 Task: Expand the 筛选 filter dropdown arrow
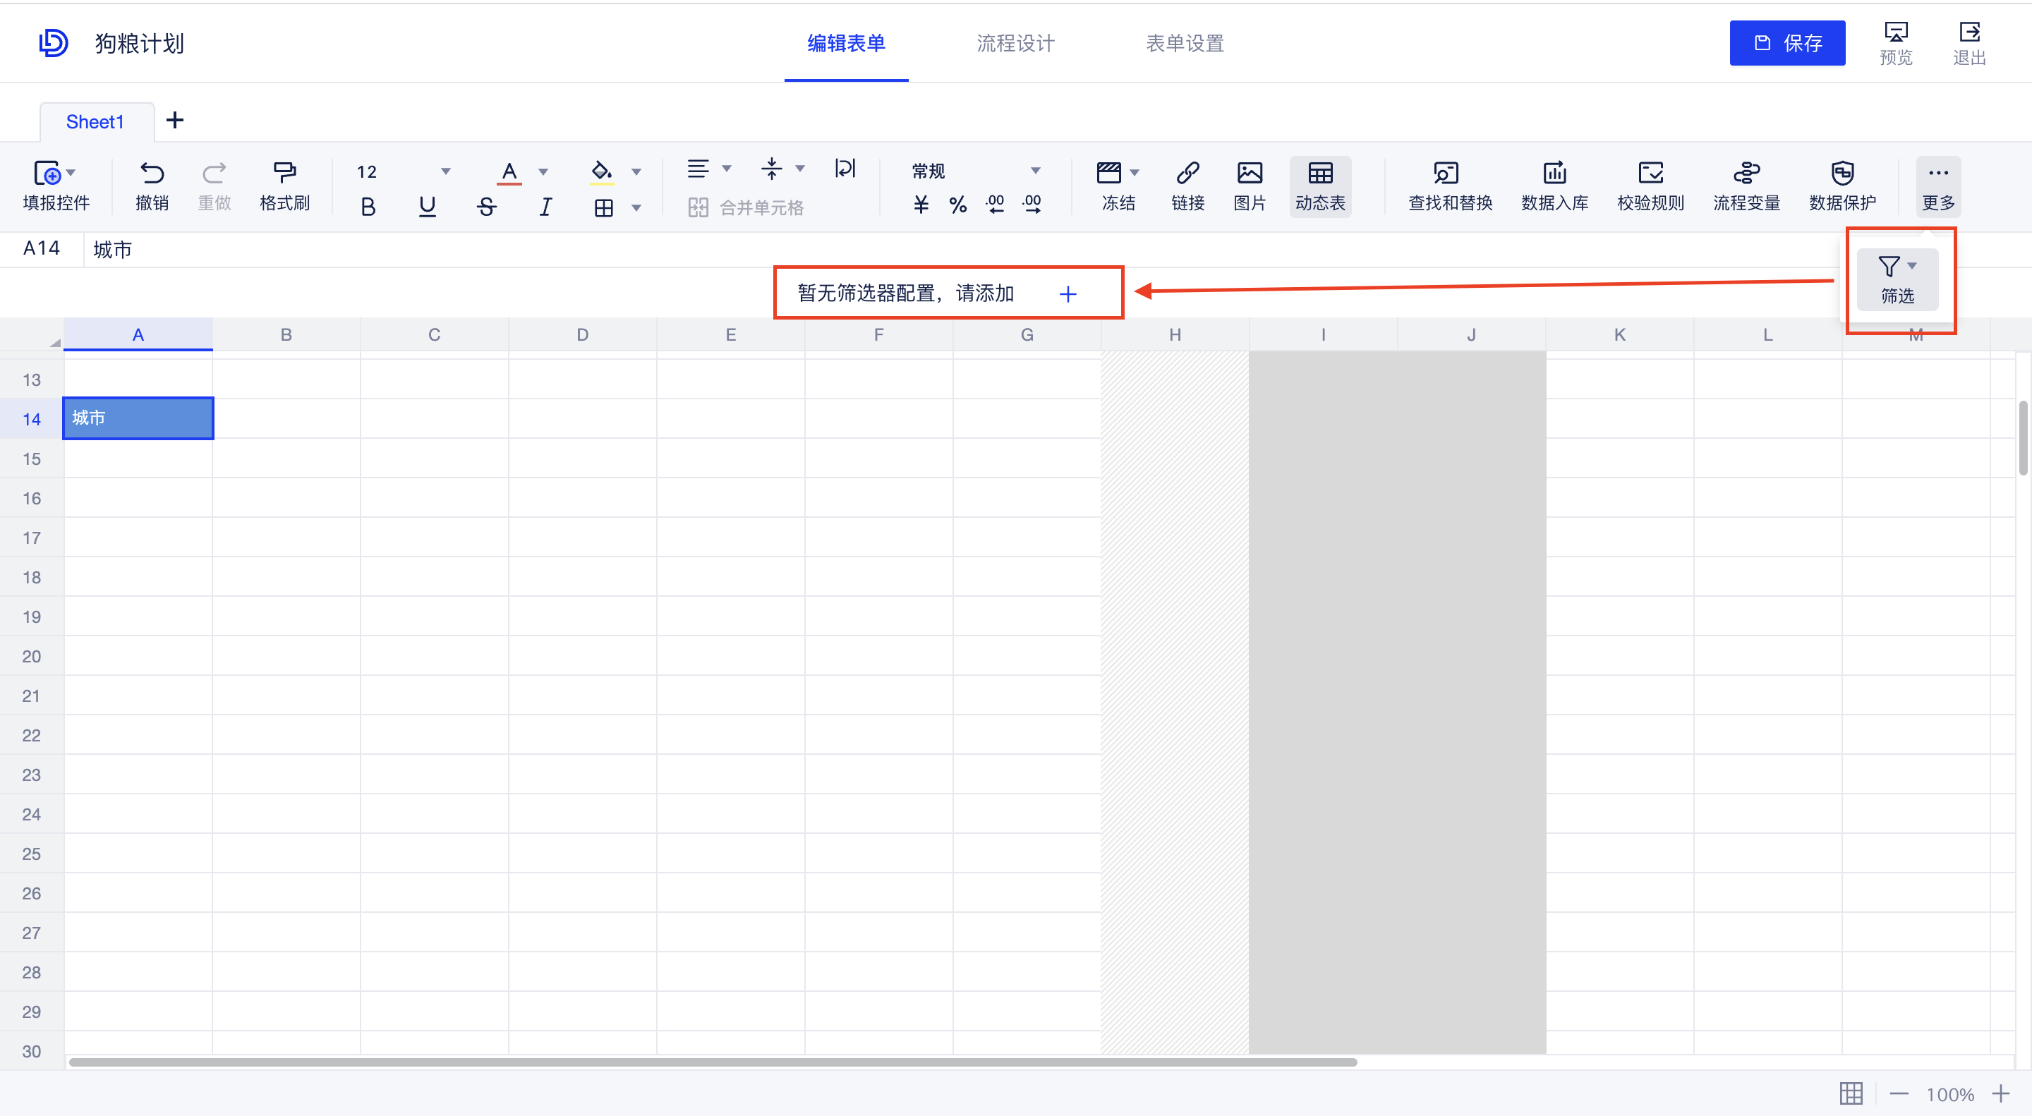point(1913,265)
